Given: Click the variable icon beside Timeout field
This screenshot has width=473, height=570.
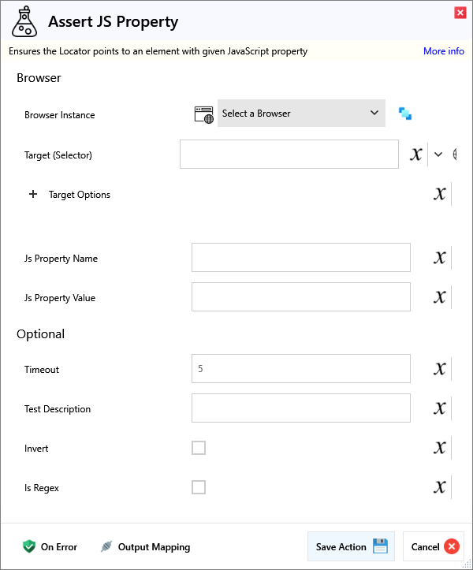Looking at the screenshot, I should click(440, 369).
